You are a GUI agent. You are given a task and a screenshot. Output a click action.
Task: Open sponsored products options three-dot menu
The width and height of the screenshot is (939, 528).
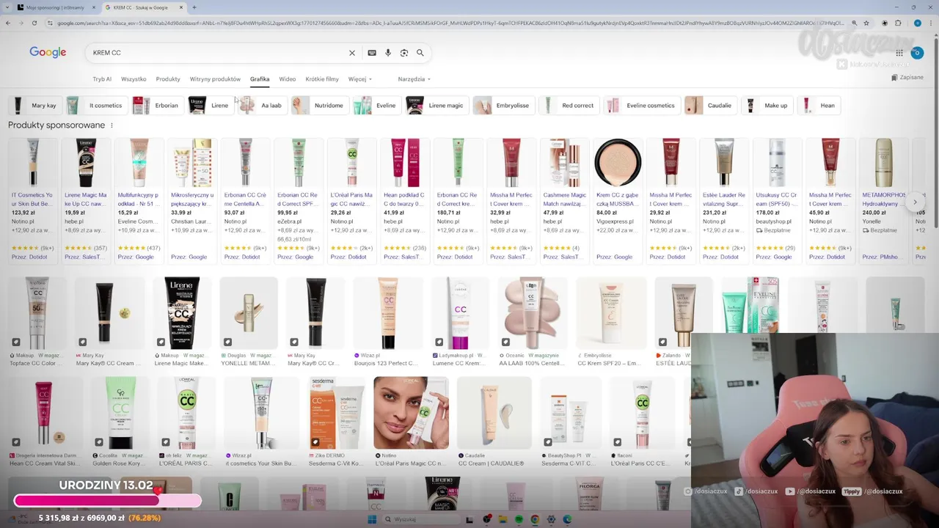pyautogui.click(x=112, y=125)
